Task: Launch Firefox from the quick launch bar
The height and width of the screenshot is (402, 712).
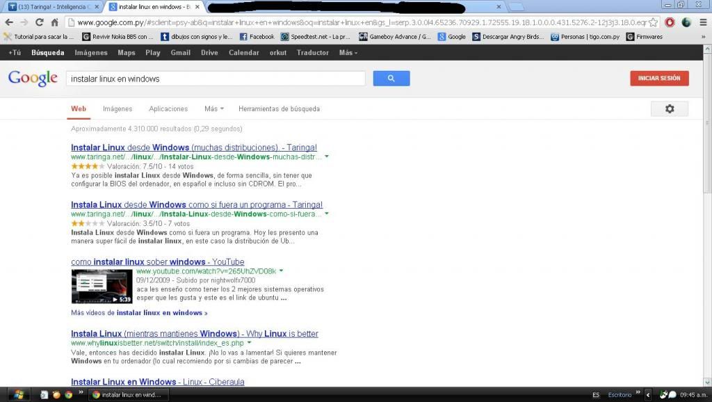Action: pos(56,395)
